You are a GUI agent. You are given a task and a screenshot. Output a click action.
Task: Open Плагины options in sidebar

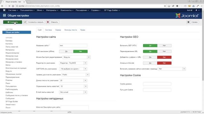click(x=9, y=80)
